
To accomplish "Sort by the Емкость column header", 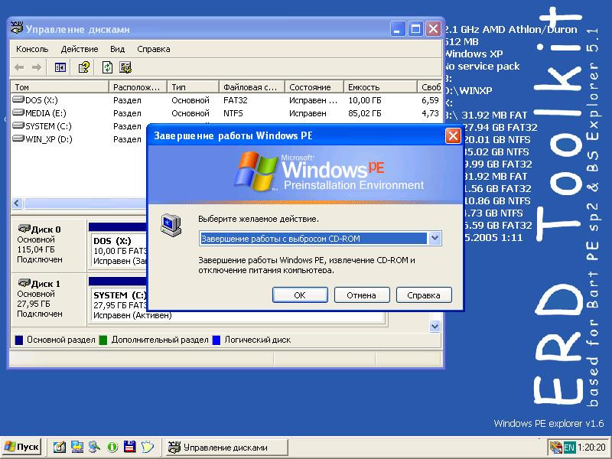I will coord(380,87).
